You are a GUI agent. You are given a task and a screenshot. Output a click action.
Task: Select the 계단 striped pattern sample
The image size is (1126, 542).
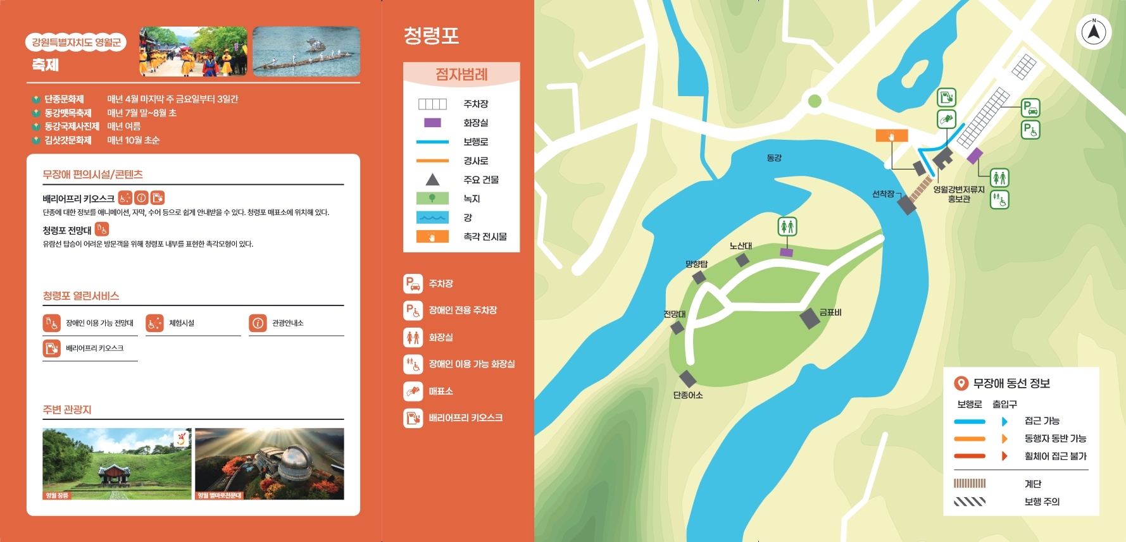(x=970, y=484)
